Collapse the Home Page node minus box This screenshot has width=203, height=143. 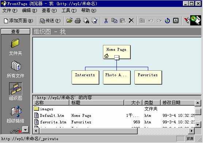click(116, 58)
